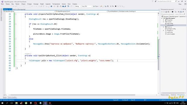The image size is (187, 105).
Task: Open Opera browser from taskbar
Action: (x=36, y=103)
